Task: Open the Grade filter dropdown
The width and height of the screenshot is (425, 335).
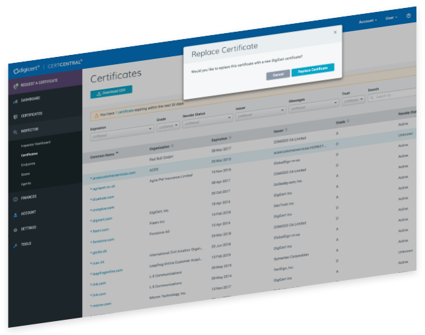Action: 168,126
